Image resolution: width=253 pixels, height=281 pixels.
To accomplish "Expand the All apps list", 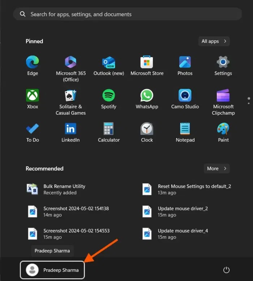I will point(214,41).
